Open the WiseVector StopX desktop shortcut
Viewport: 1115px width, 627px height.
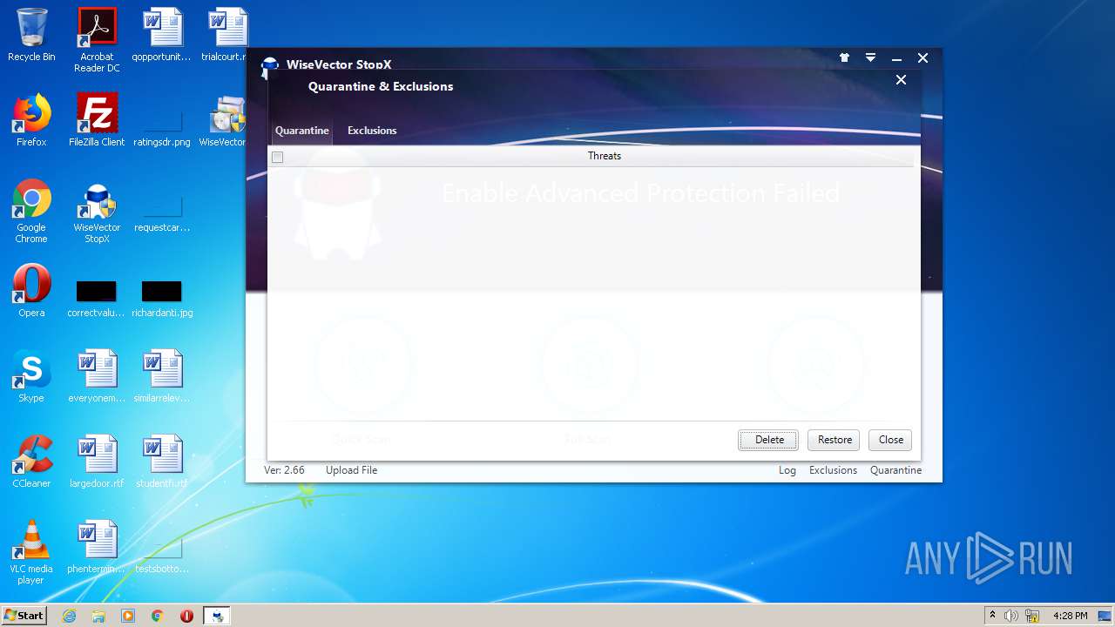point(97,211)
